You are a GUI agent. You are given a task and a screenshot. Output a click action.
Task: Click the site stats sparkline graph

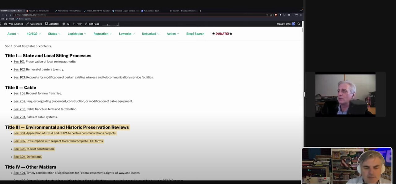[x=111, y=24]
